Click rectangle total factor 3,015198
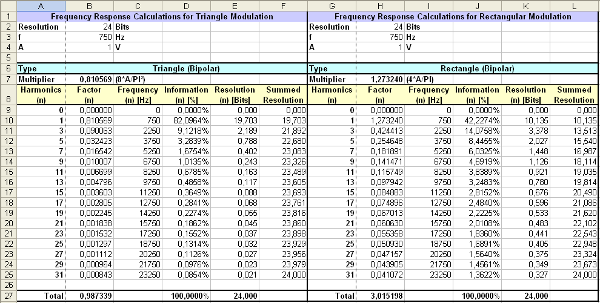The image size is (600, 303). click(x=380, y=296)
